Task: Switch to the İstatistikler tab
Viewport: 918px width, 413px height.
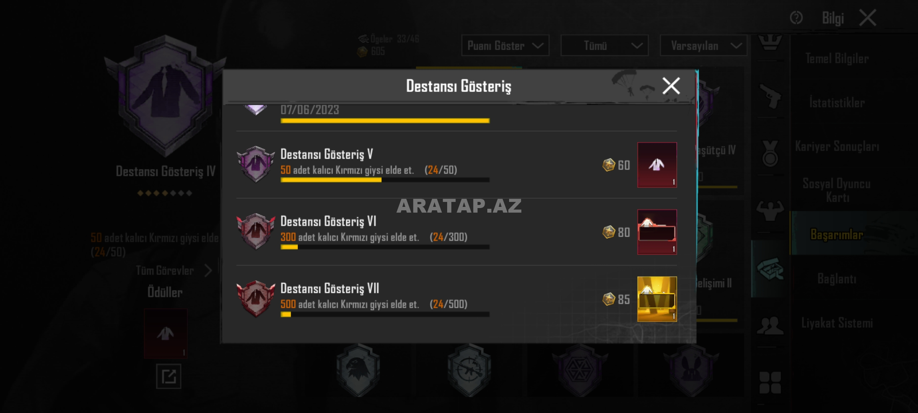Action: [837, 102]
